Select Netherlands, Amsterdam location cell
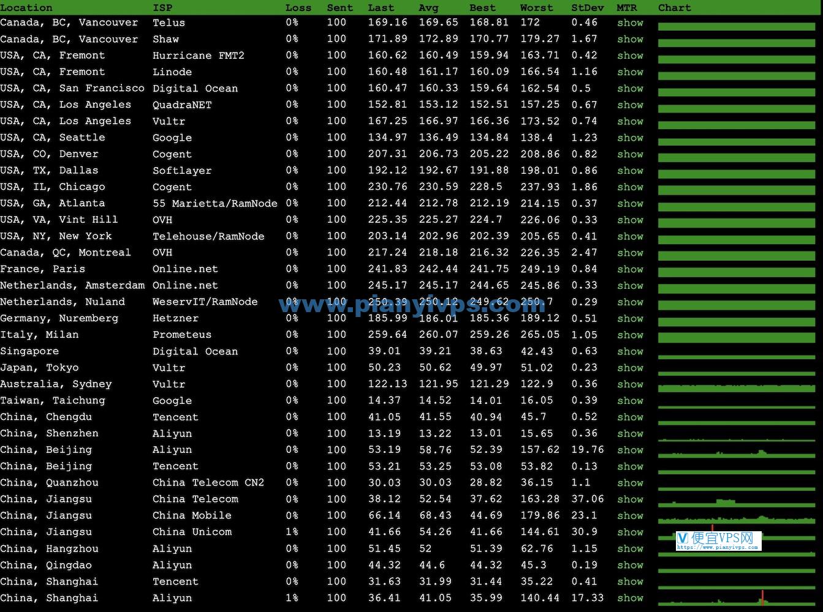The image size is (823, 612). (x=72, y=286)
